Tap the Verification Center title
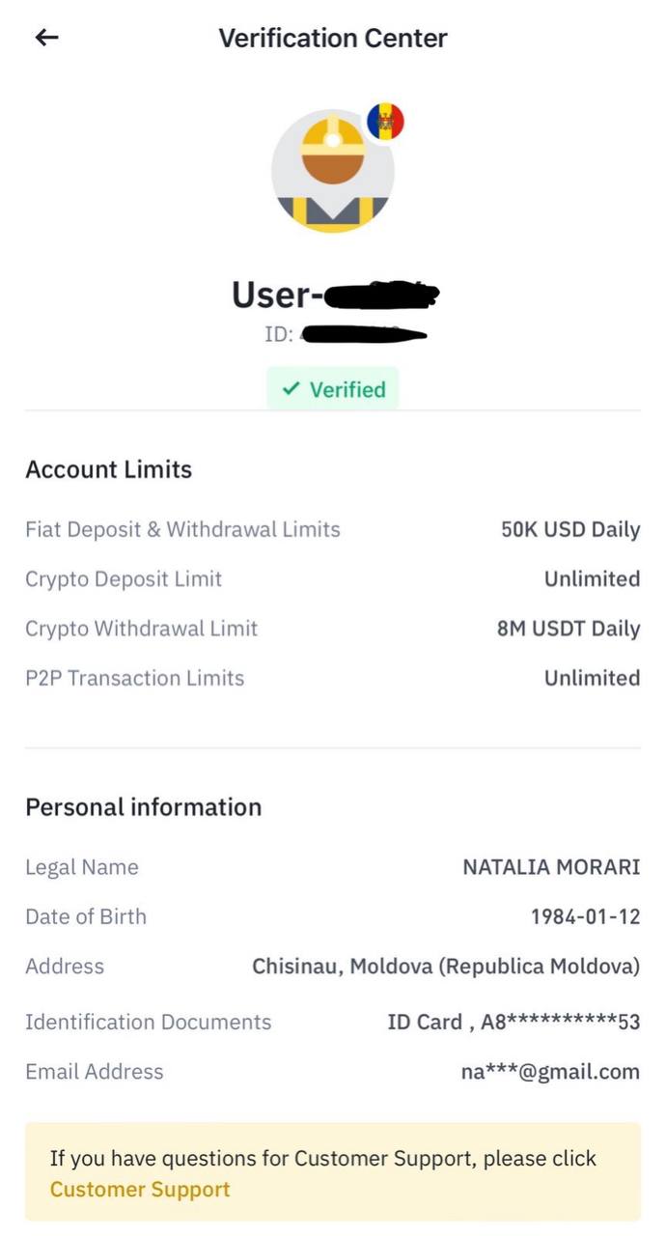666x1236 pixels. click(x=333, y=39)
